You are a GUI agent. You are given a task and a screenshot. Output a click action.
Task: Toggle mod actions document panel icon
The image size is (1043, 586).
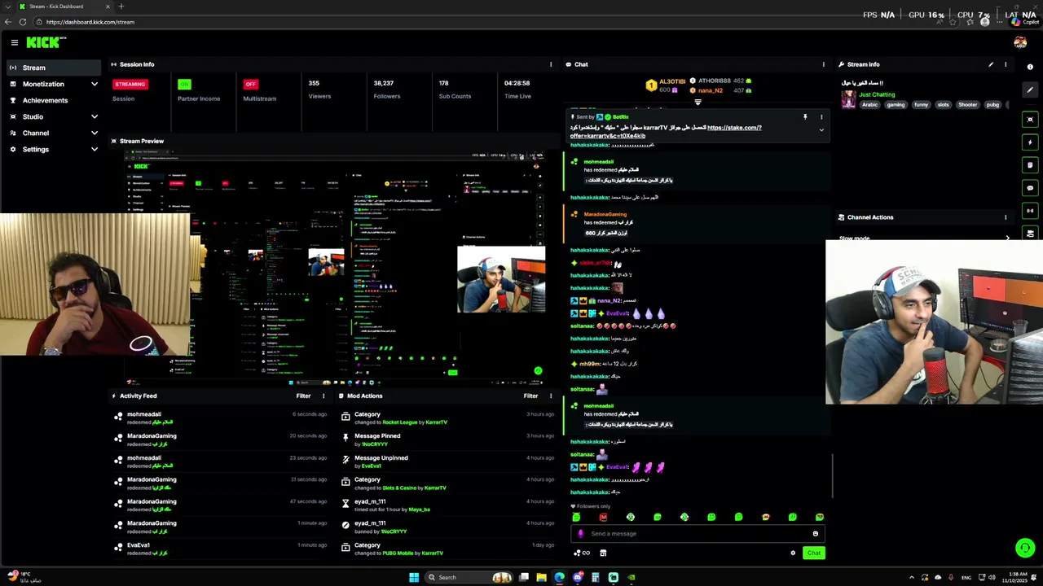(x=1030, y=165)
